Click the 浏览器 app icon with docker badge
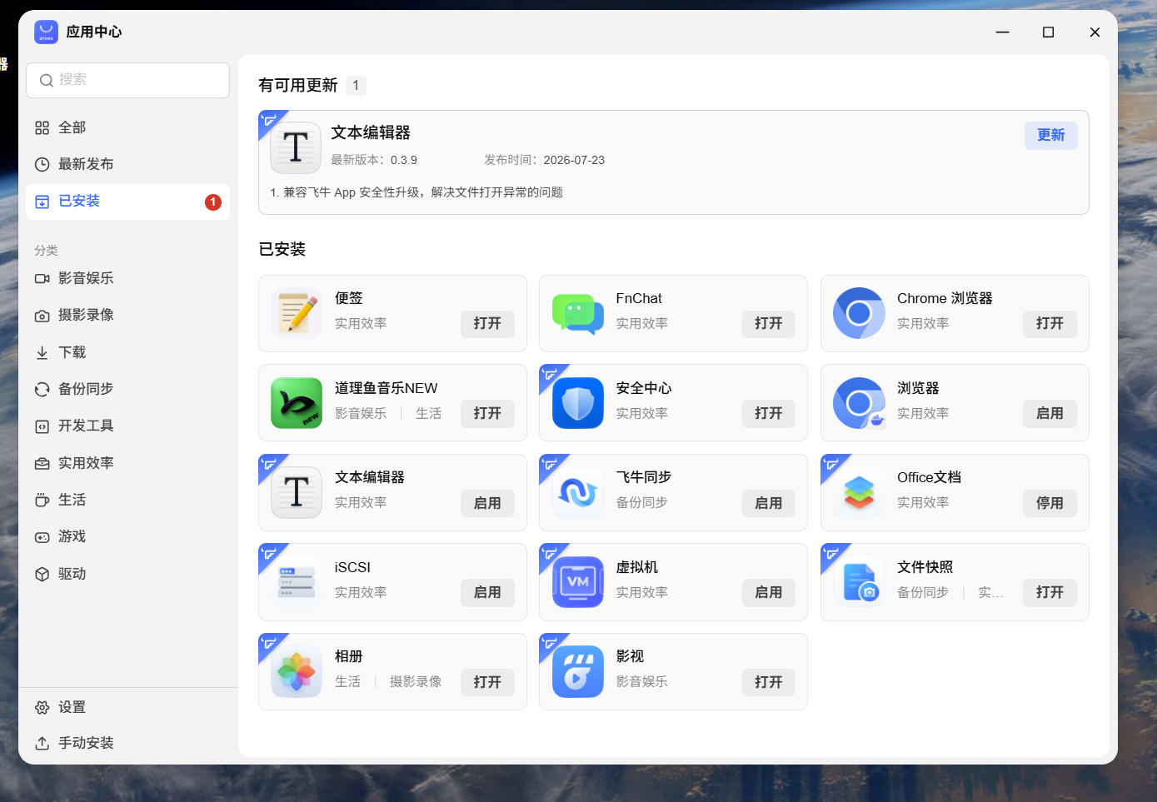This screenshot has height=802, width=1157. point(859,403)
